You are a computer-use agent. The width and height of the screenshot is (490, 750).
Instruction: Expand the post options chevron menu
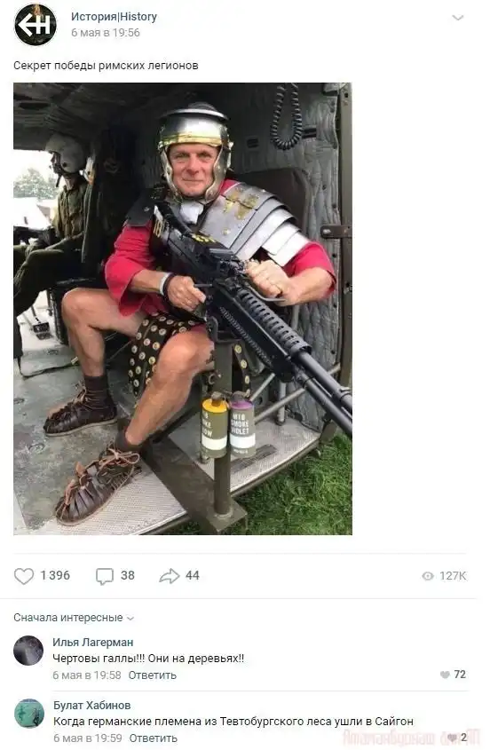(458, 18)
